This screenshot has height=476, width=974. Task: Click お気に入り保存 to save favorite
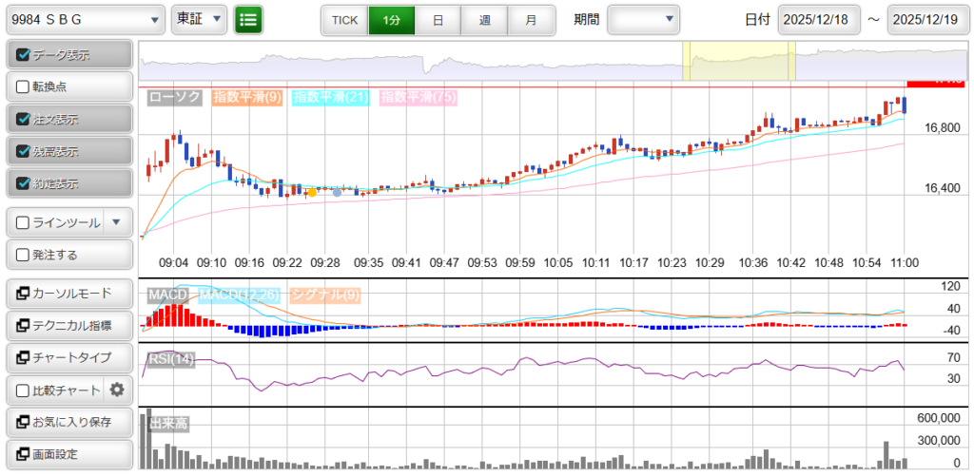[68, 422]
